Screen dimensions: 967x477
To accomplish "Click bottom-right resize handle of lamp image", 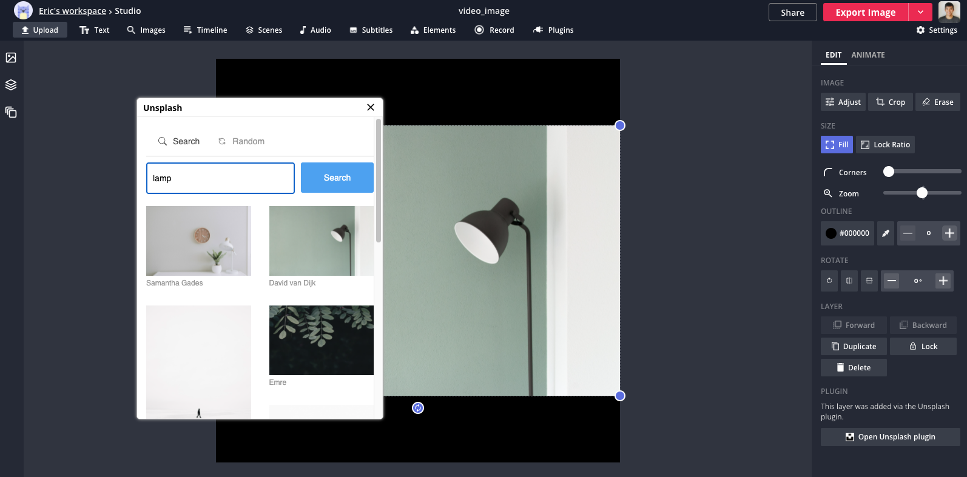I will click(620, 396).
